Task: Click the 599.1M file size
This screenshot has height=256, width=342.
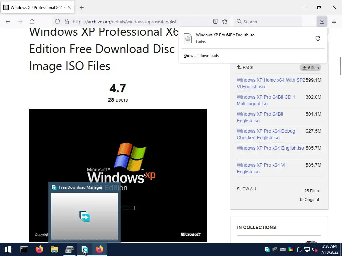Action: (313, 80)
